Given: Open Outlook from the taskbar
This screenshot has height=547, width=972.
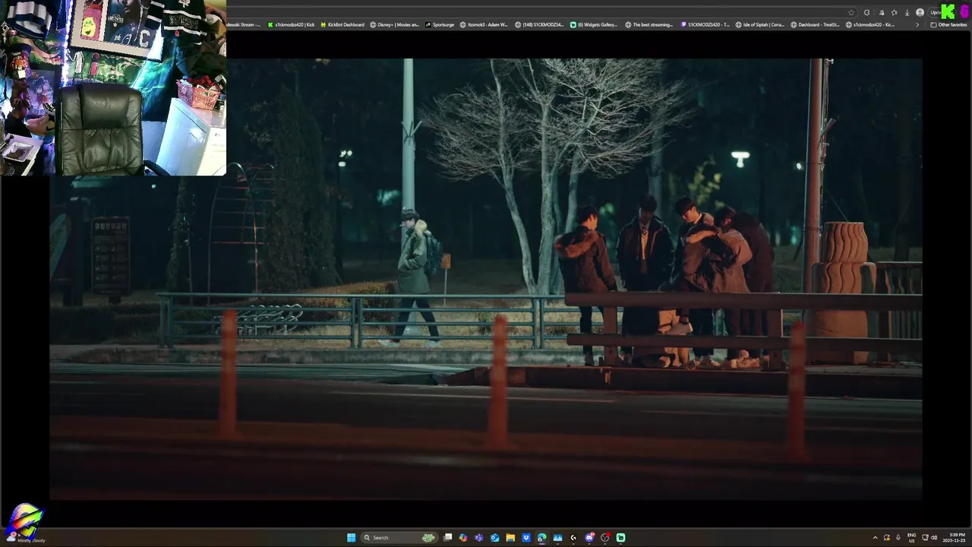Looking at the screenshot, I should tap(494, 538).
